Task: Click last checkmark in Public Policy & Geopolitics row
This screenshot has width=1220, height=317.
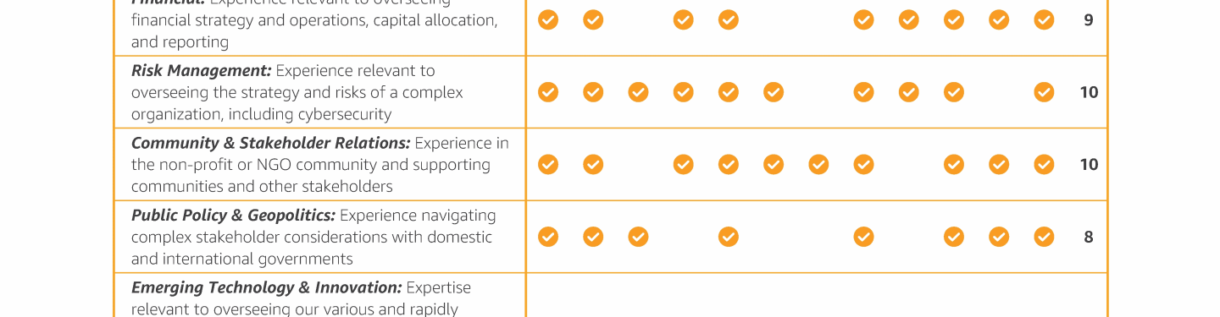Action: 1044,237
